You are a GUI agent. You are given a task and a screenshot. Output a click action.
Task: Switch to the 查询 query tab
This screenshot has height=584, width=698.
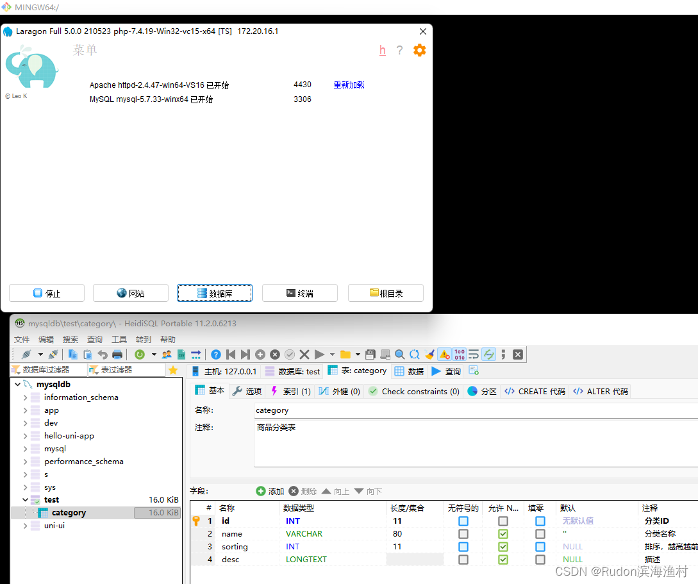pos(446,371)
